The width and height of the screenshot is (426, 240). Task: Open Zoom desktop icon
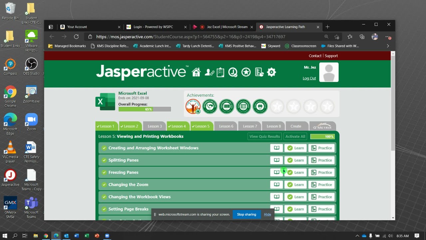pyautogui.click(x=31, y=122)
